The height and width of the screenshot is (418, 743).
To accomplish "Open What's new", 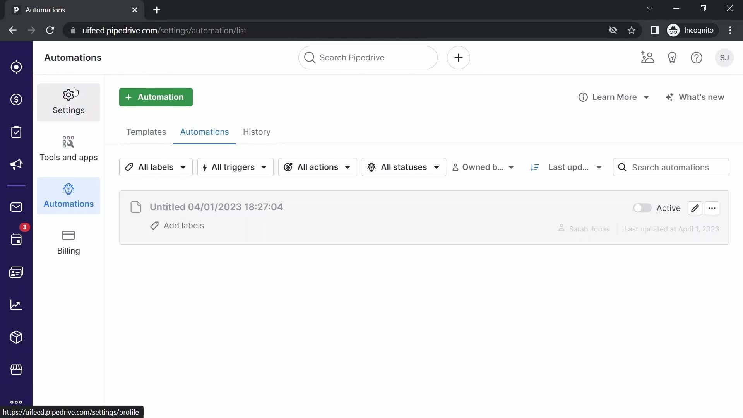I will click(695, 97).
